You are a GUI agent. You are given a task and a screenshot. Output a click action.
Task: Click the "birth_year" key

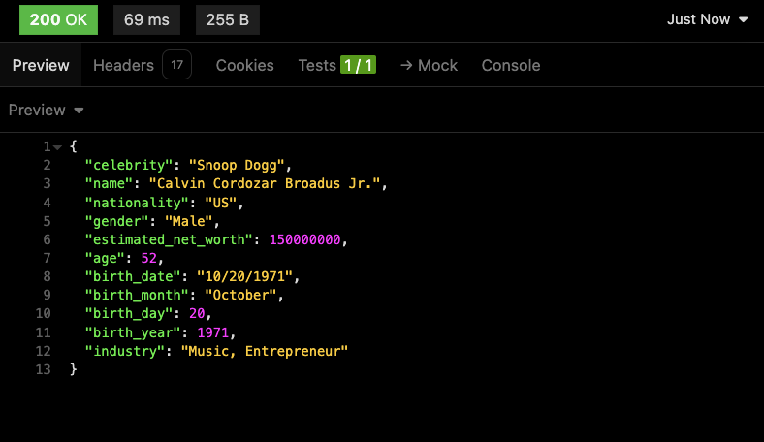click(x=133, y=332)
